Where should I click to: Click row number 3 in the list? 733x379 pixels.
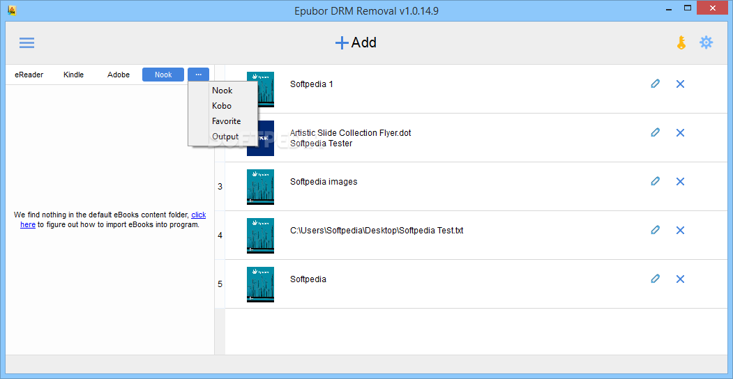click(x=220, y=187)
